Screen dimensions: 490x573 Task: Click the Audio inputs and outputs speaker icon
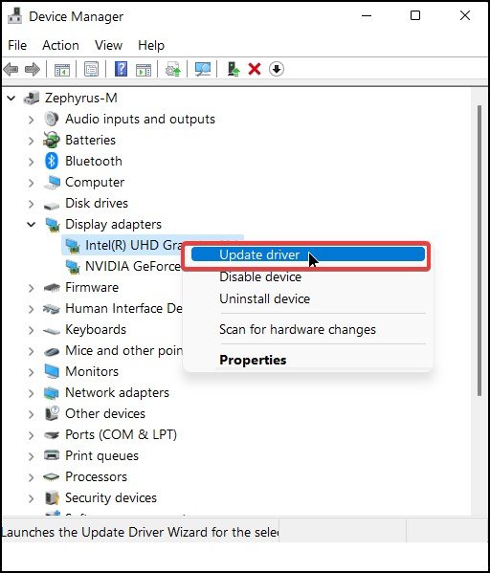coord(51,120)
